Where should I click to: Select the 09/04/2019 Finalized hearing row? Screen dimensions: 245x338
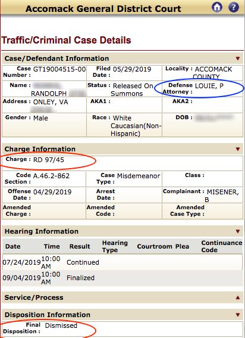pyautogui.click(x=122, y=278)
